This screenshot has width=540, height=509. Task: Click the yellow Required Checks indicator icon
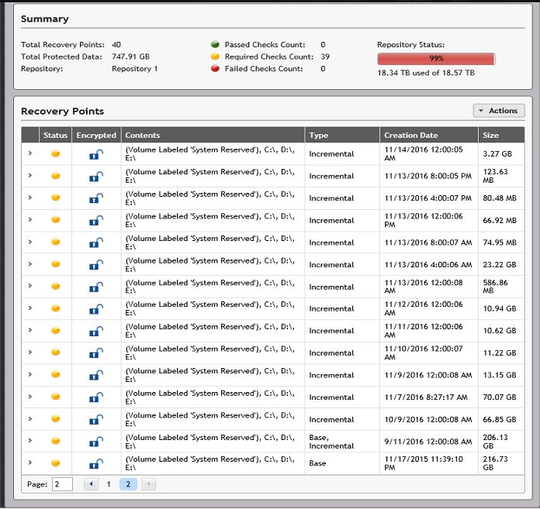tap(215, 57)
